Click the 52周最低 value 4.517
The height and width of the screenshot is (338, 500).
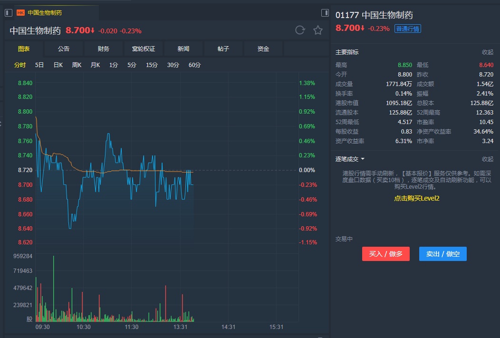coord(405,122)
